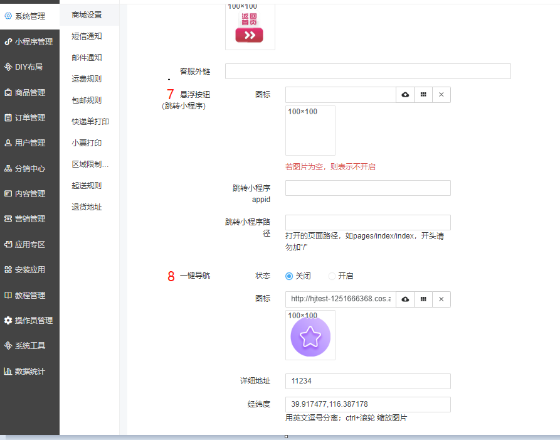
Task: Focus the 跳转小程序 appid input
Action: coord(367,188)
